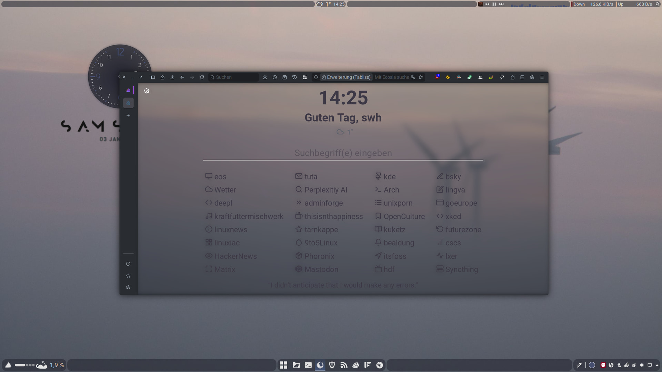This screenshot has width=662, height=372.
Task: Bookmark page with the star icon
Action: click(421, 77)
